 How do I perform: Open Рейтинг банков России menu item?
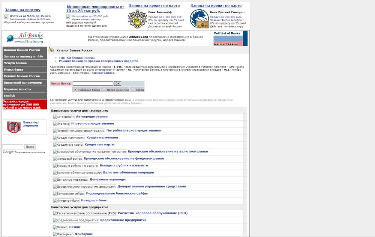coord(25,76)
